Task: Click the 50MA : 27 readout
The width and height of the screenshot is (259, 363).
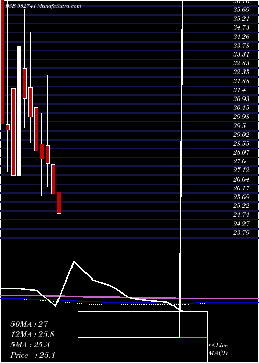Action: click(29, 324)
